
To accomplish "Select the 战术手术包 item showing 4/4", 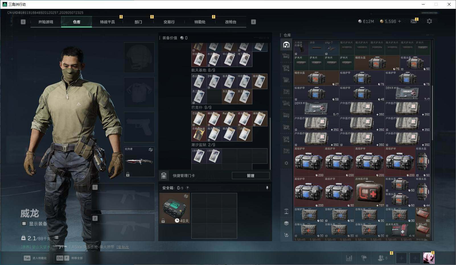I will 400,230.
